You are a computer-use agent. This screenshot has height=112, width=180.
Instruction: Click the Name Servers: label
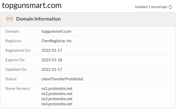click(18, 88)
